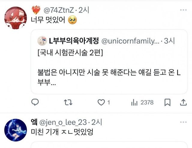Like the post with heart icon
The width and height of the screenshot is (192, 148).
pyautogui.click(x=101, y=103)
